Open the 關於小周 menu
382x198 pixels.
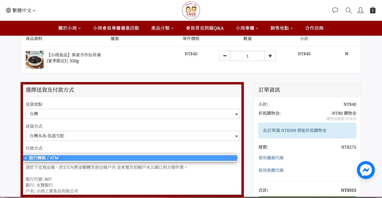[x=70, y=28]
